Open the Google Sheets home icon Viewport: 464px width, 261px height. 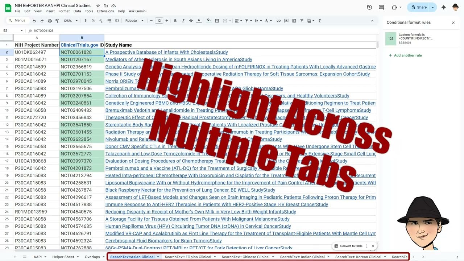[x=8, y=8]
